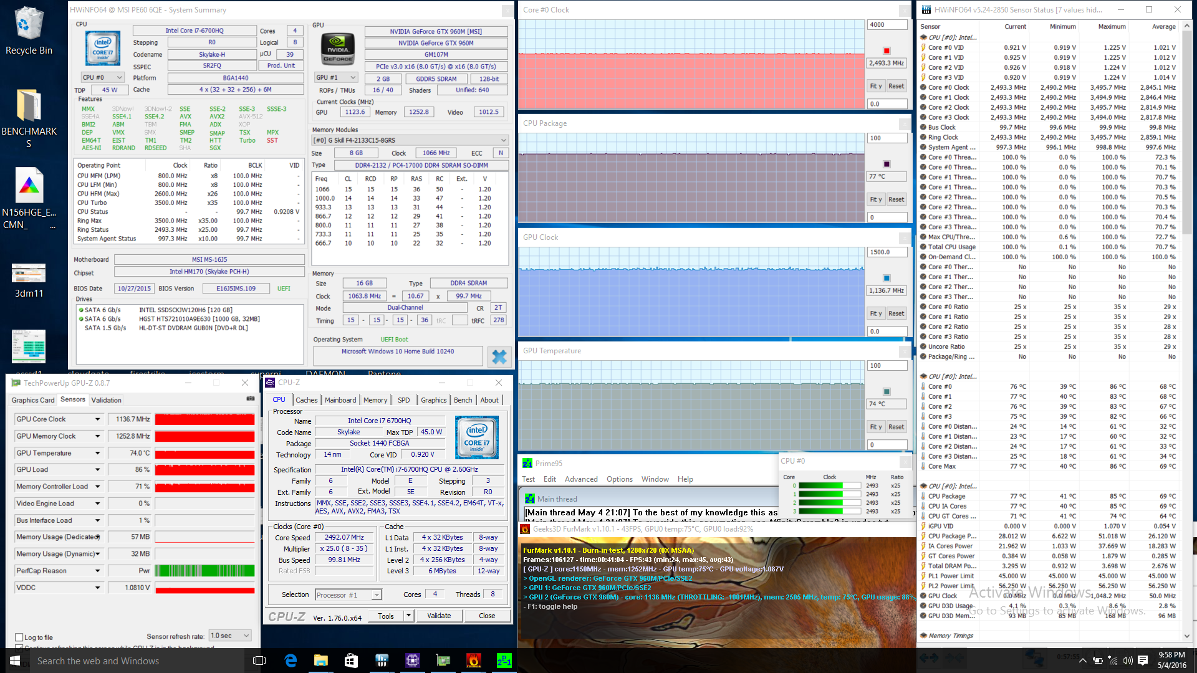Switch to GPU-Z via taskbar icon

(x=443, y=661)
